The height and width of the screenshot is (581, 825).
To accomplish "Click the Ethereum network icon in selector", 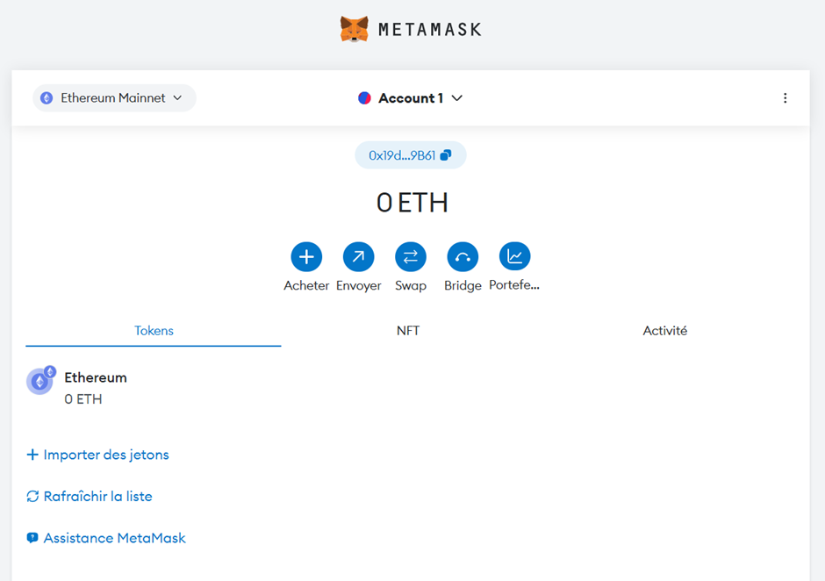I will 47,98.
